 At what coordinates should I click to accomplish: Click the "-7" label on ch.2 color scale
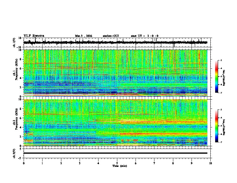221,142
